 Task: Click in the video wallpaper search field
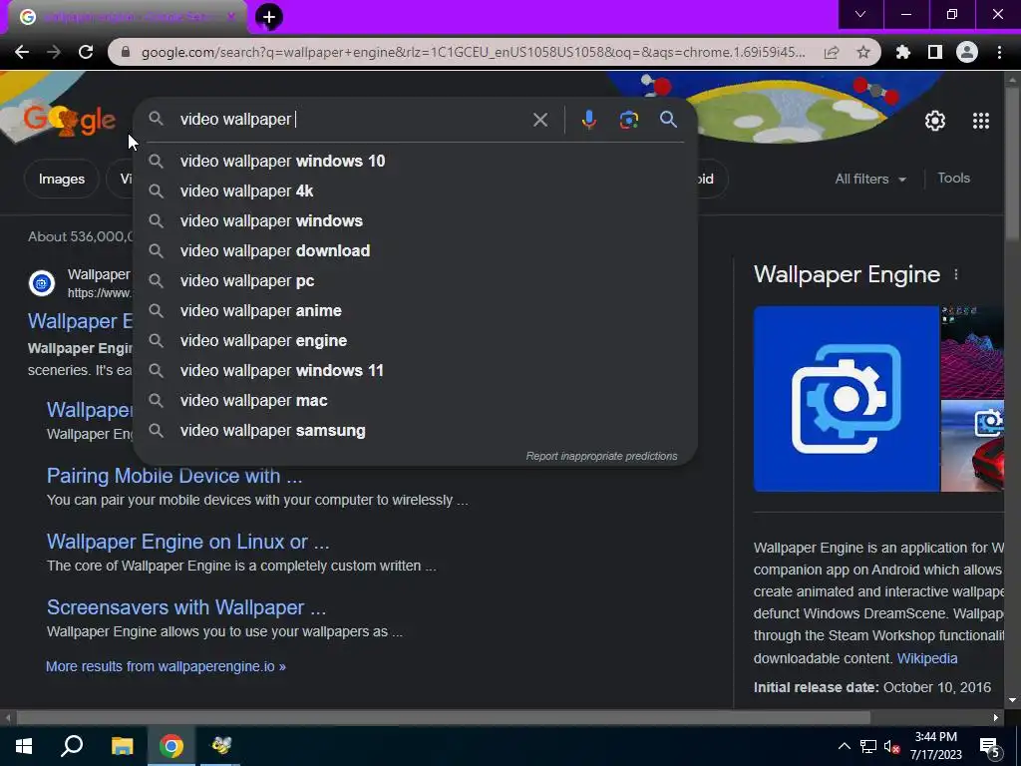click(352, 120)
